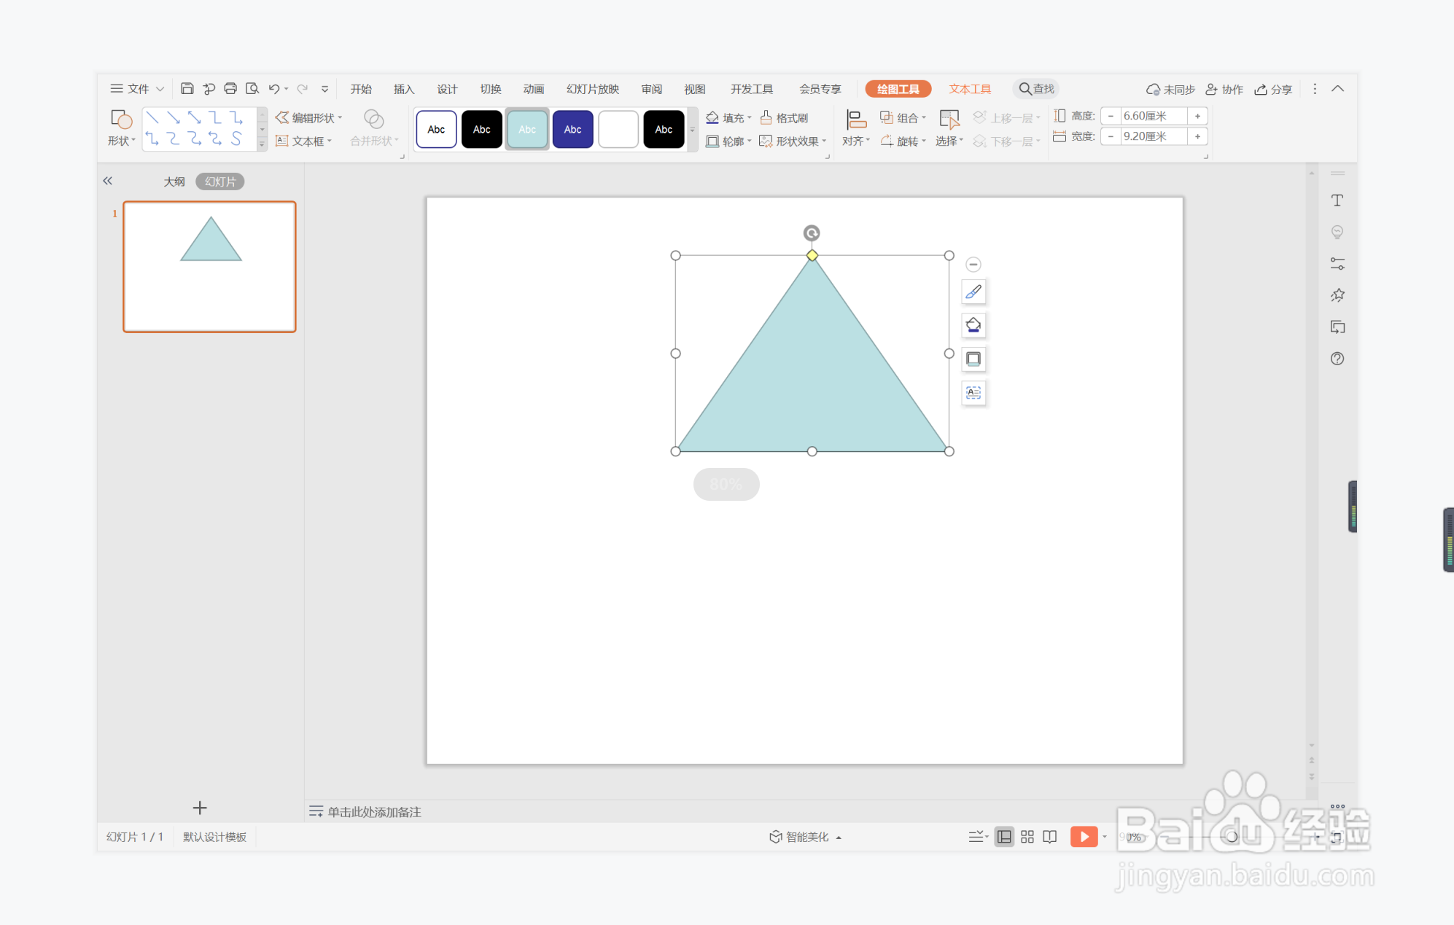The width and height of the screenshot is (1454, 925).
Task: Click the save document icon
Action: click(x=187, y=89)
